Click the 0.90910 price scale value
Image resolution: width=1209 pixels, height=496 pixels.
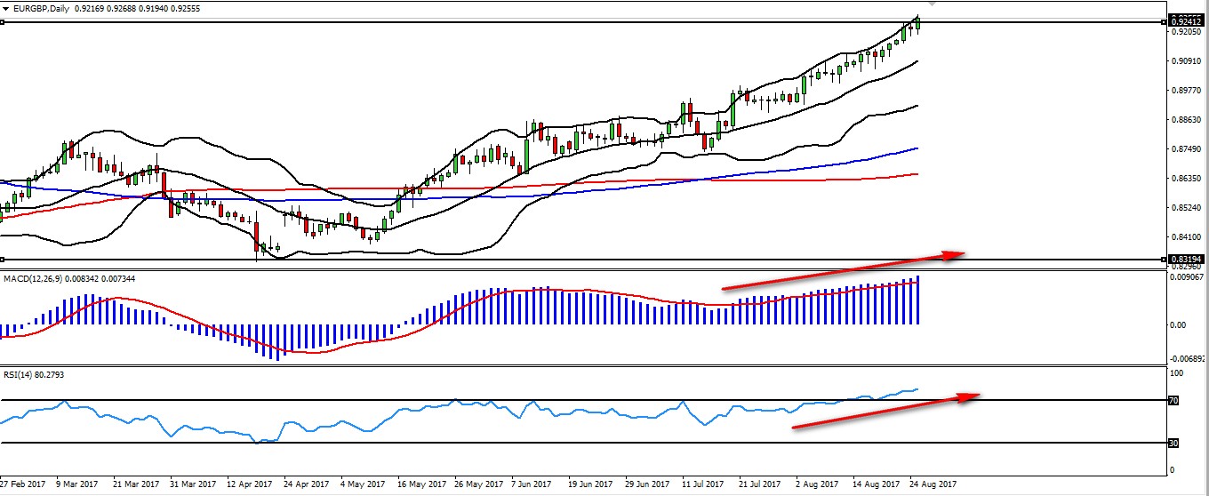pyautogui.click(x=1185, y=61)
